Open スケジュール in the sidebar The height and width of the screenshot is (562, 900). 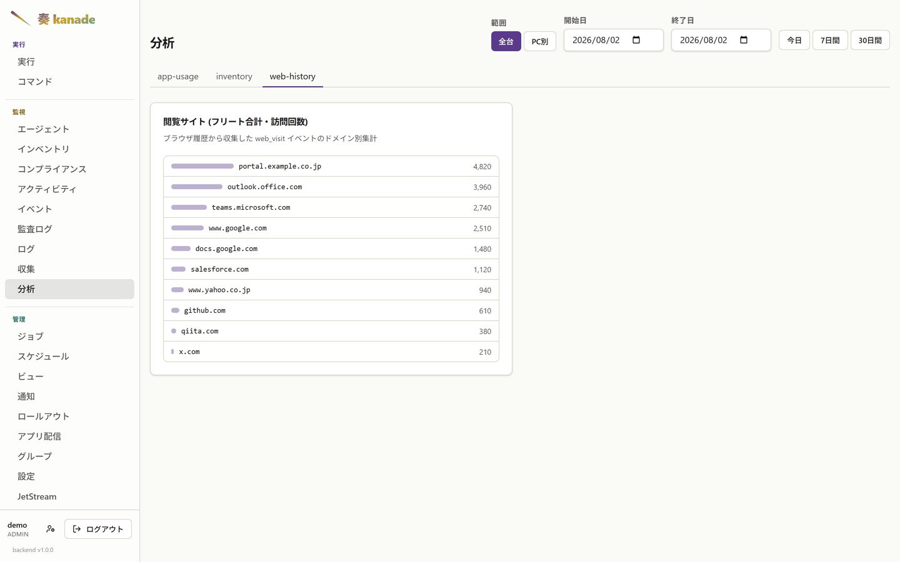tap(69, 357)
